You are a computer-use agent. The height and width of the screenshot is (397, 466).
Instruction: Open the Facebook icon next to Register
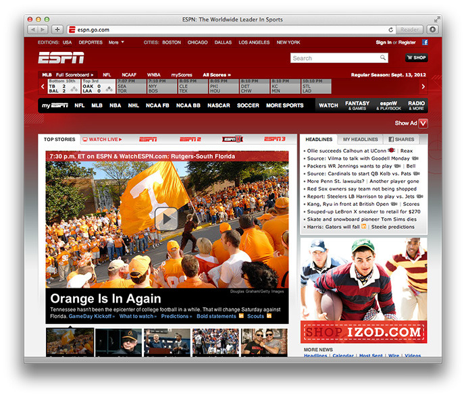(425, 42)
